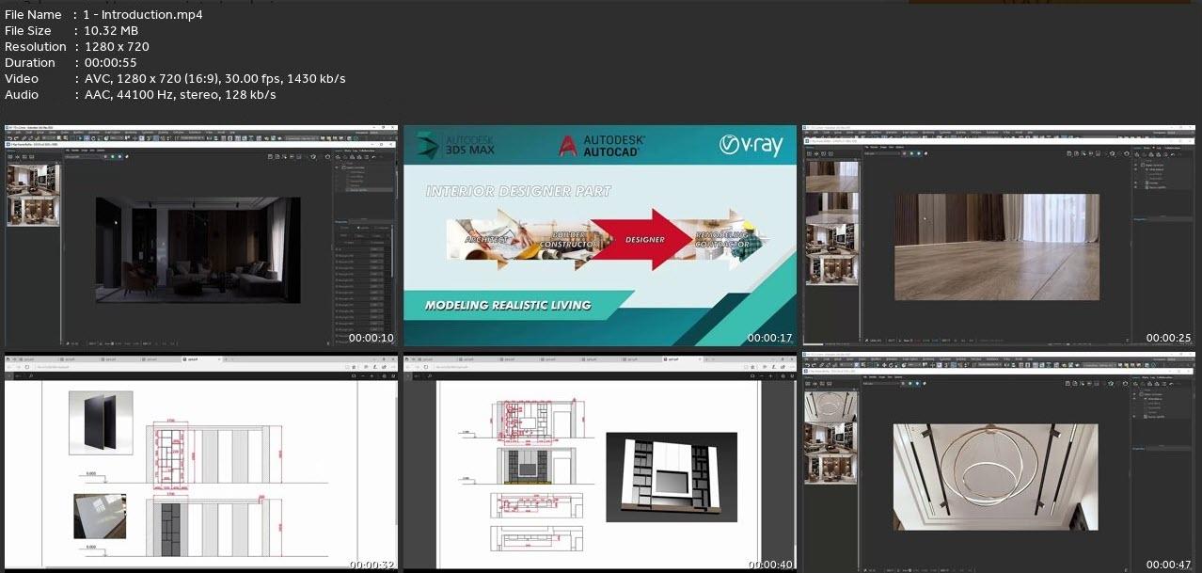Click the audio line starting with 'AAC'
This screenshot has width=1202, height=573.
coord(180,94)
